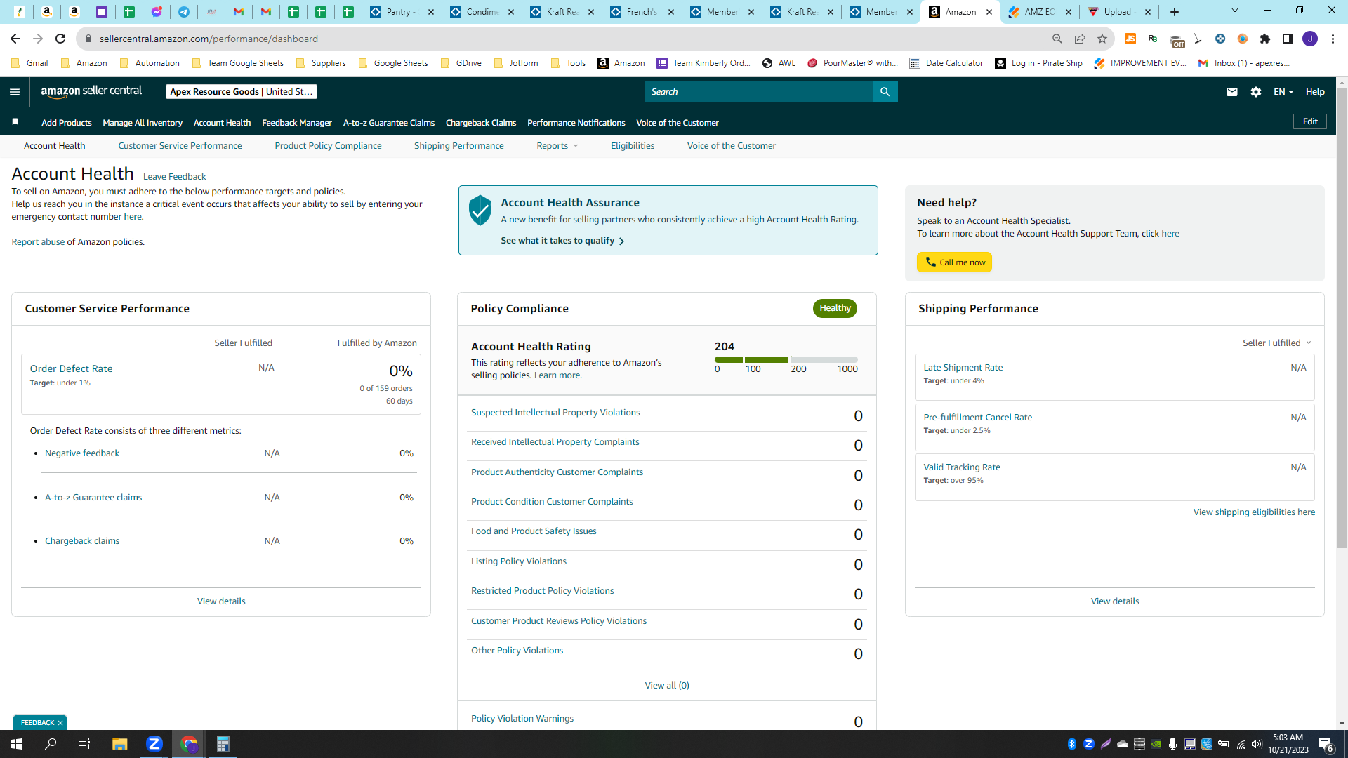Open Negative feedback metric link
The image size is (1348, 758).
coord(82,453)
